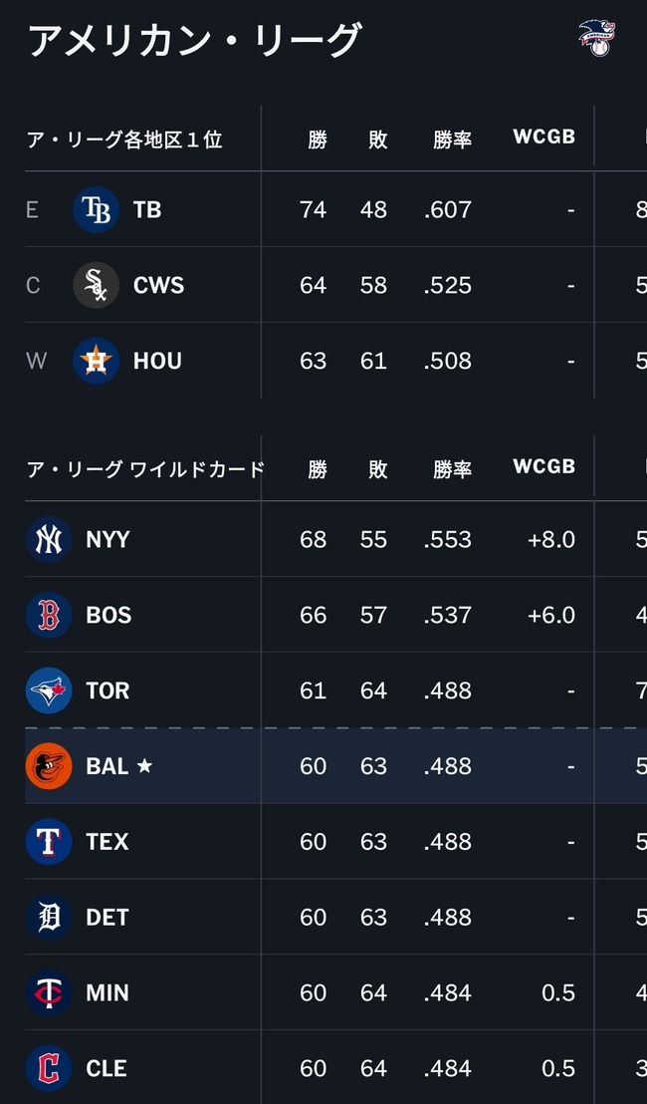Select the Toronto Blue Jays logo

49,690
